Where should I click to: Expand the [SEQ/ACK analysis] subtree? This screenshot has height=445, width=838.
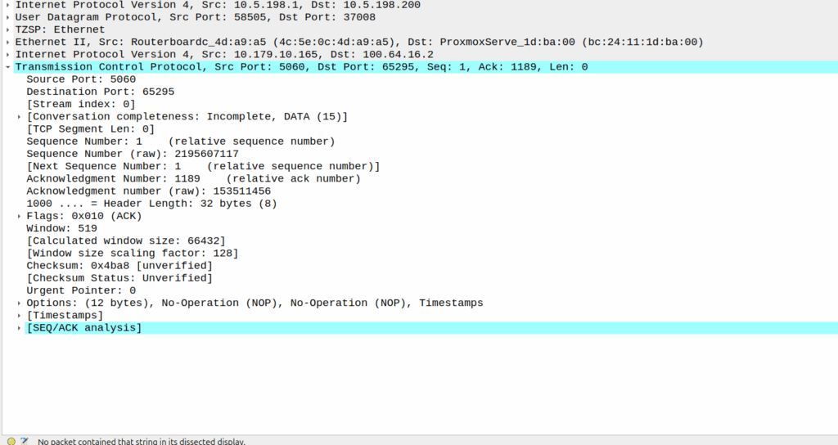(x=19, y=328)
